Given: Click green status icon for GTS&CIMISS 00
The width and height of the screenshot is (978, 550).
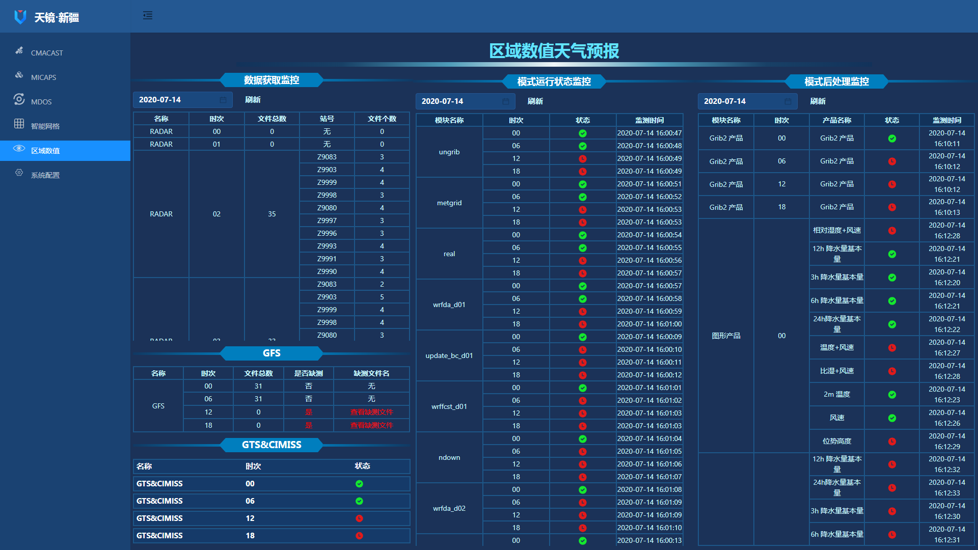Looking at the screenshot, I should click(360, 484).
